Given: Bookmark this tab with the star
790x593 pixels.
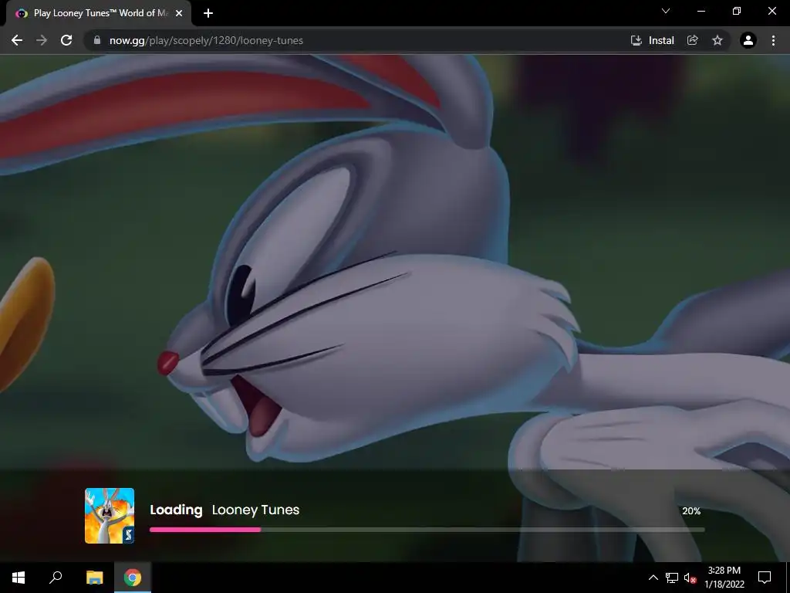Looking at the screenshot, I should (717, 40).
